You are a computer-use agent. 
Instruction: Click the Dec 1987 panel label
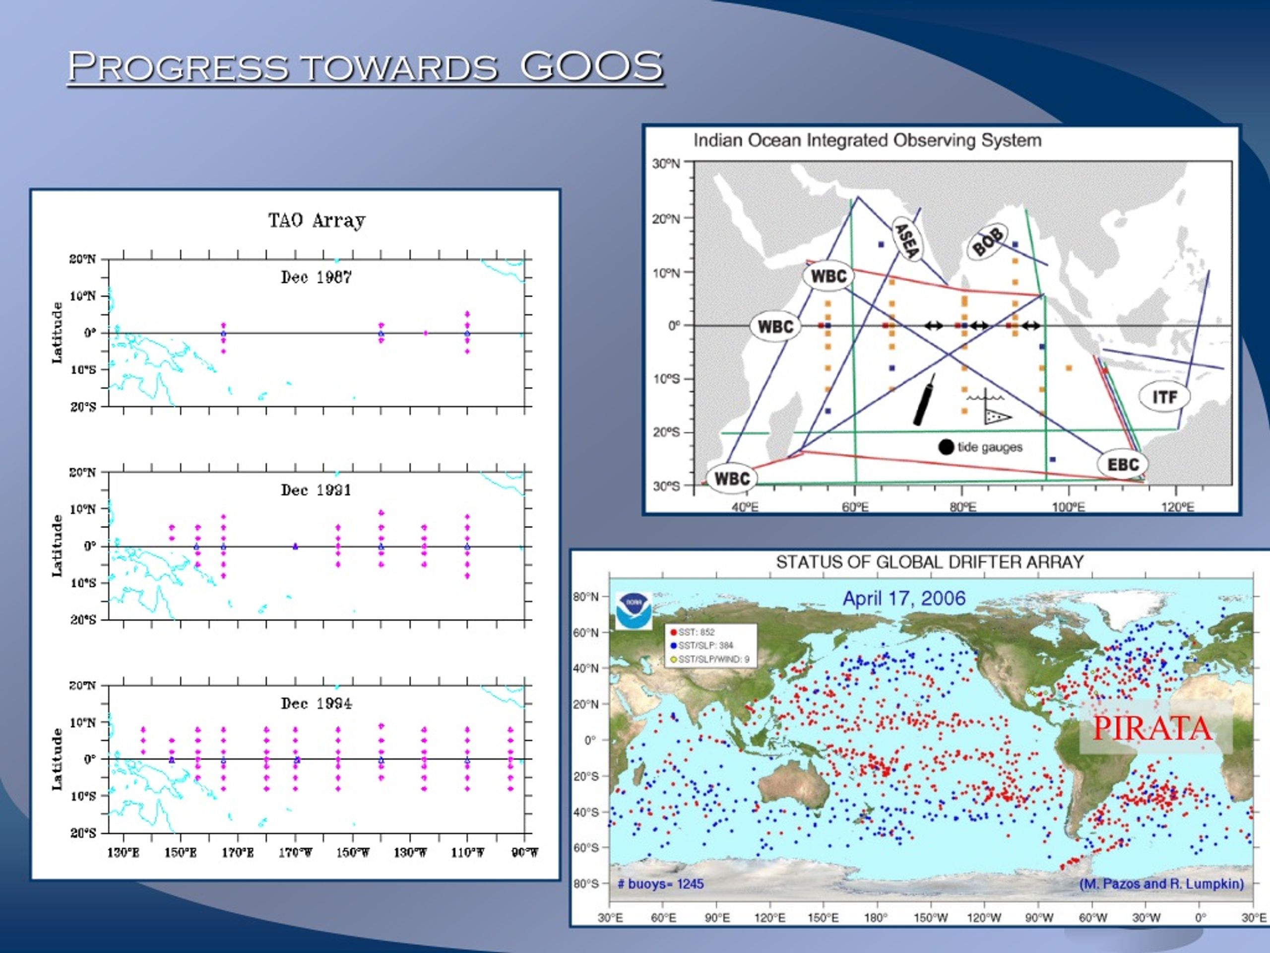coord(317,277)
